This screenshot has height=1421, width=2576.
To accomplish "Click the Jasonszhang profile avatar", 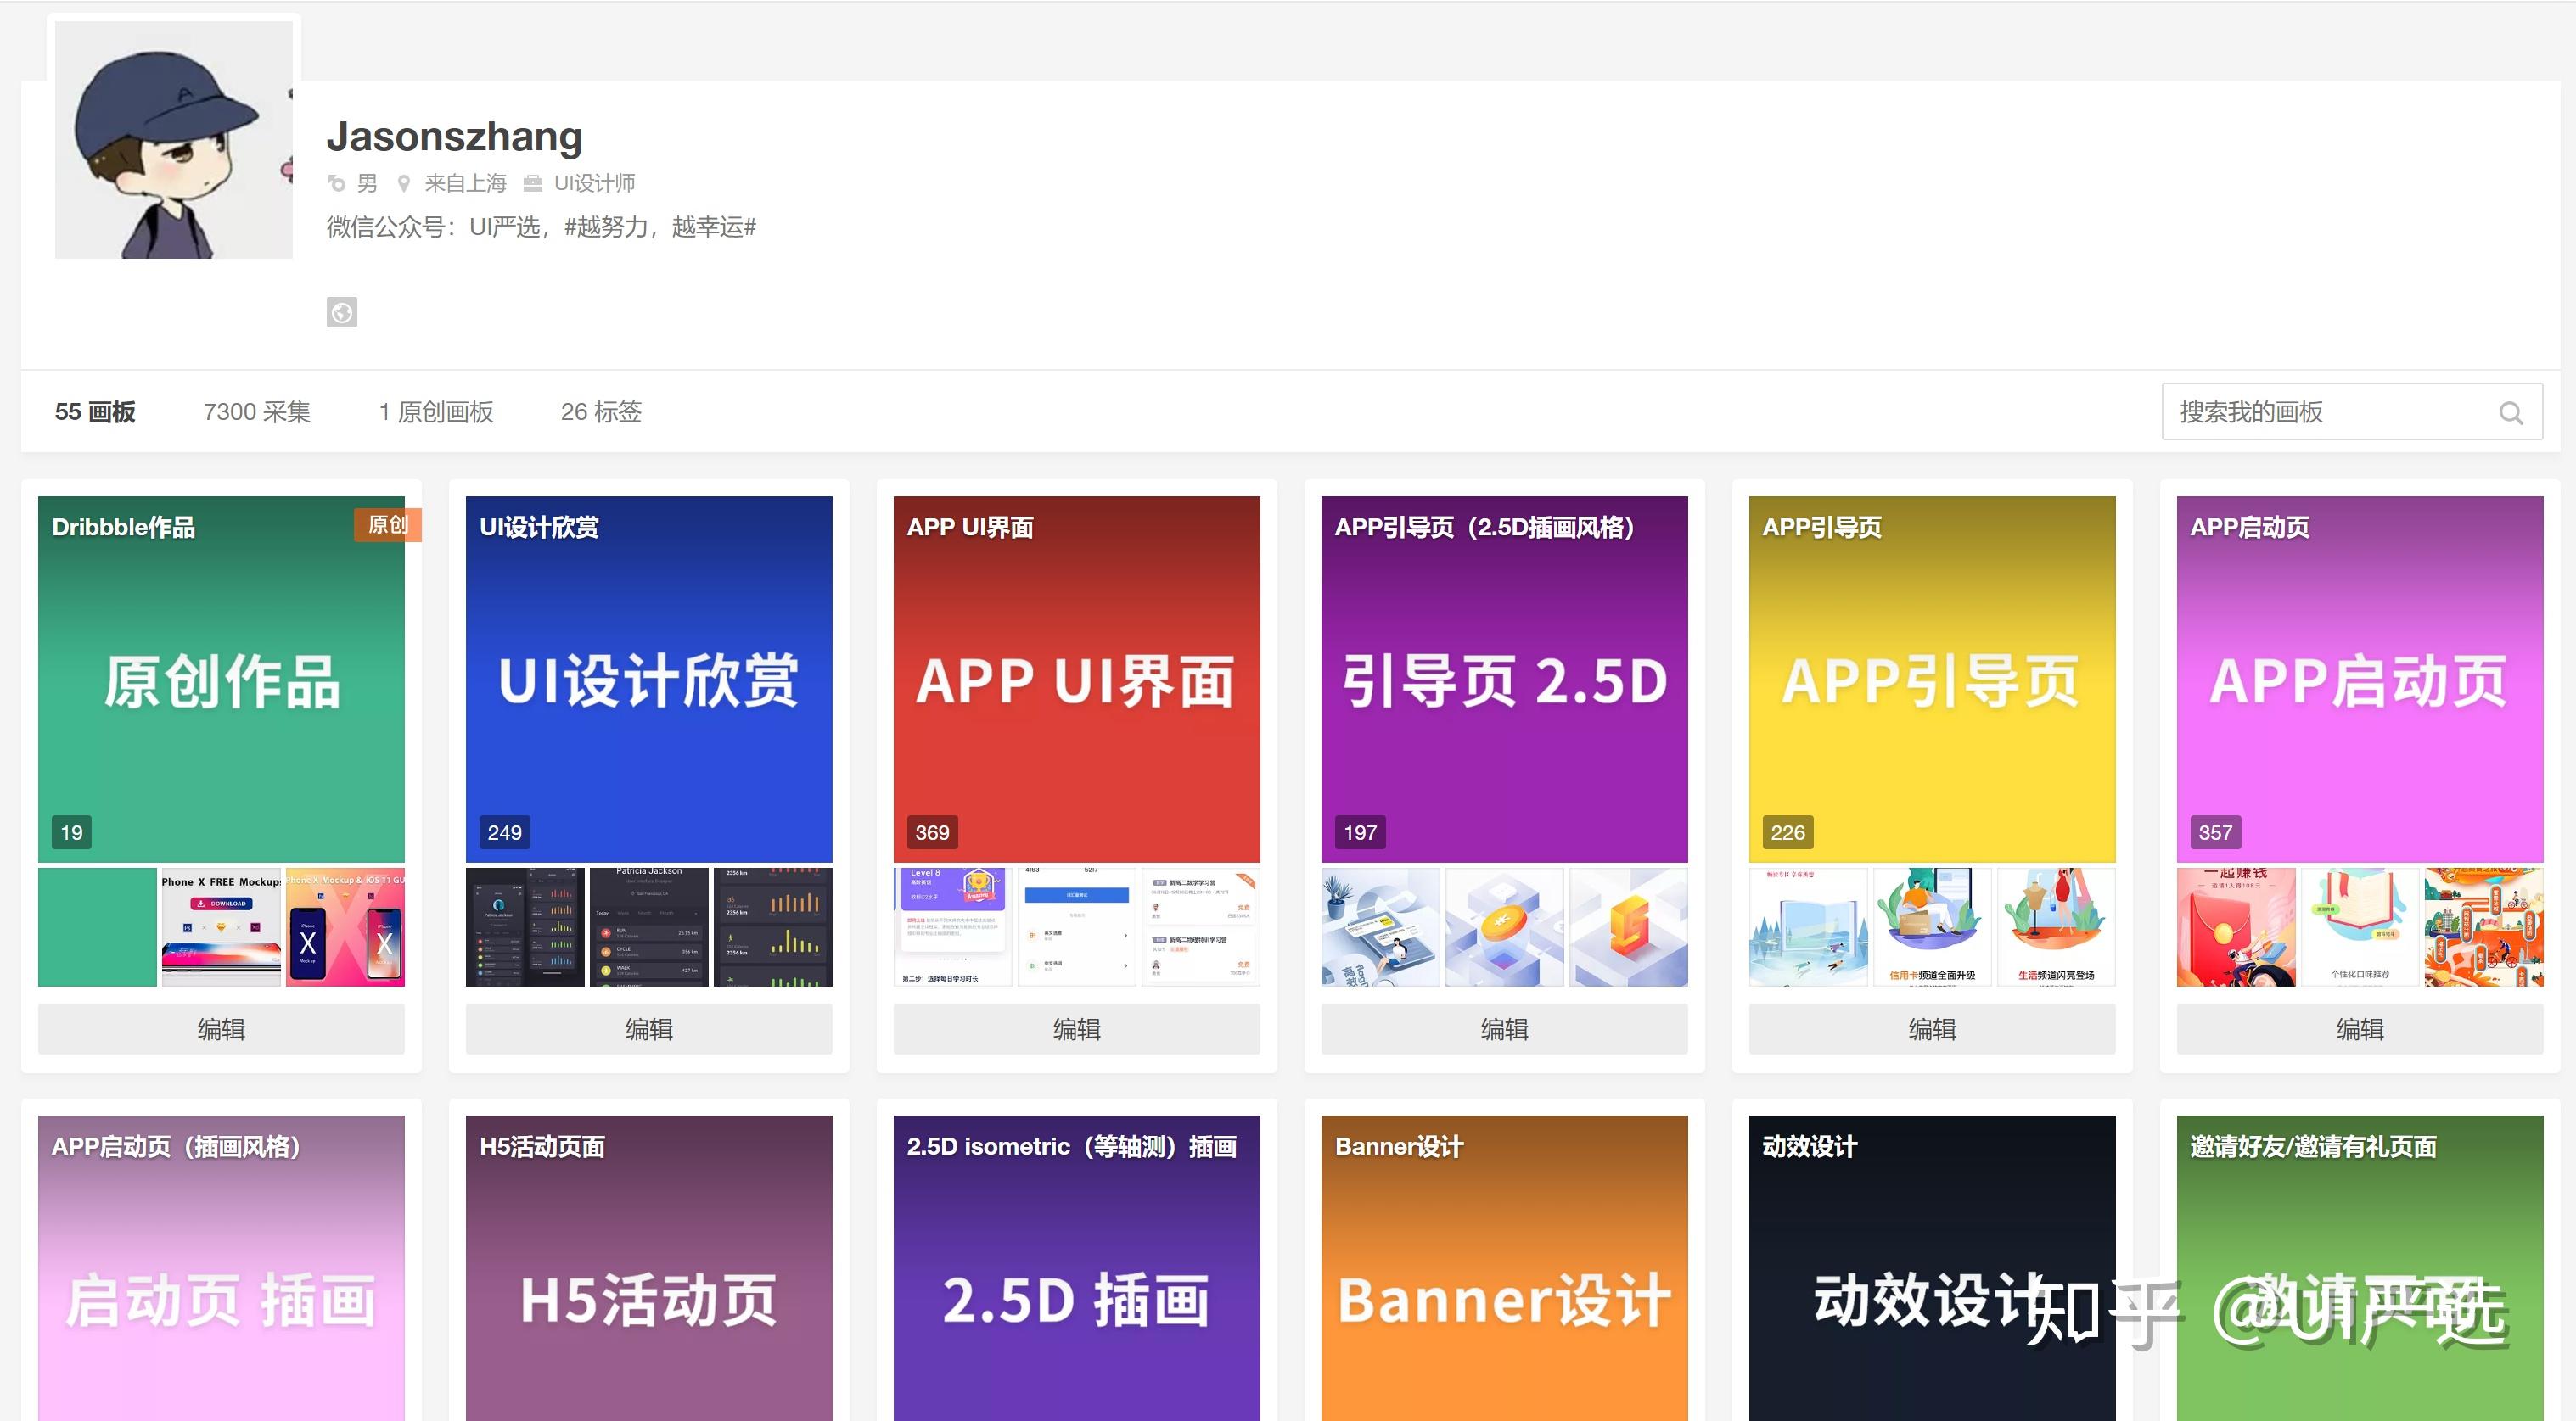I will click(x=174, y=140).
